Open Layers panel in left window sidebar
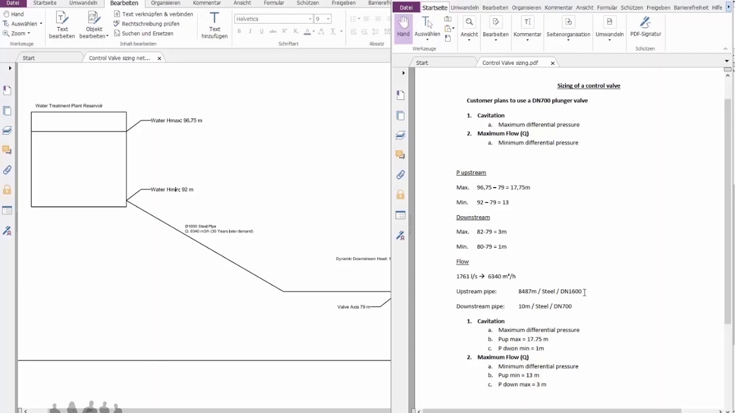Image resolution: width=735 pixels, height=413 pixels. click(7, 130)
